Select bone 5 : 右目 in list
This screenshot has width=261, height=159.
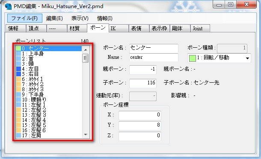[49, 74]
